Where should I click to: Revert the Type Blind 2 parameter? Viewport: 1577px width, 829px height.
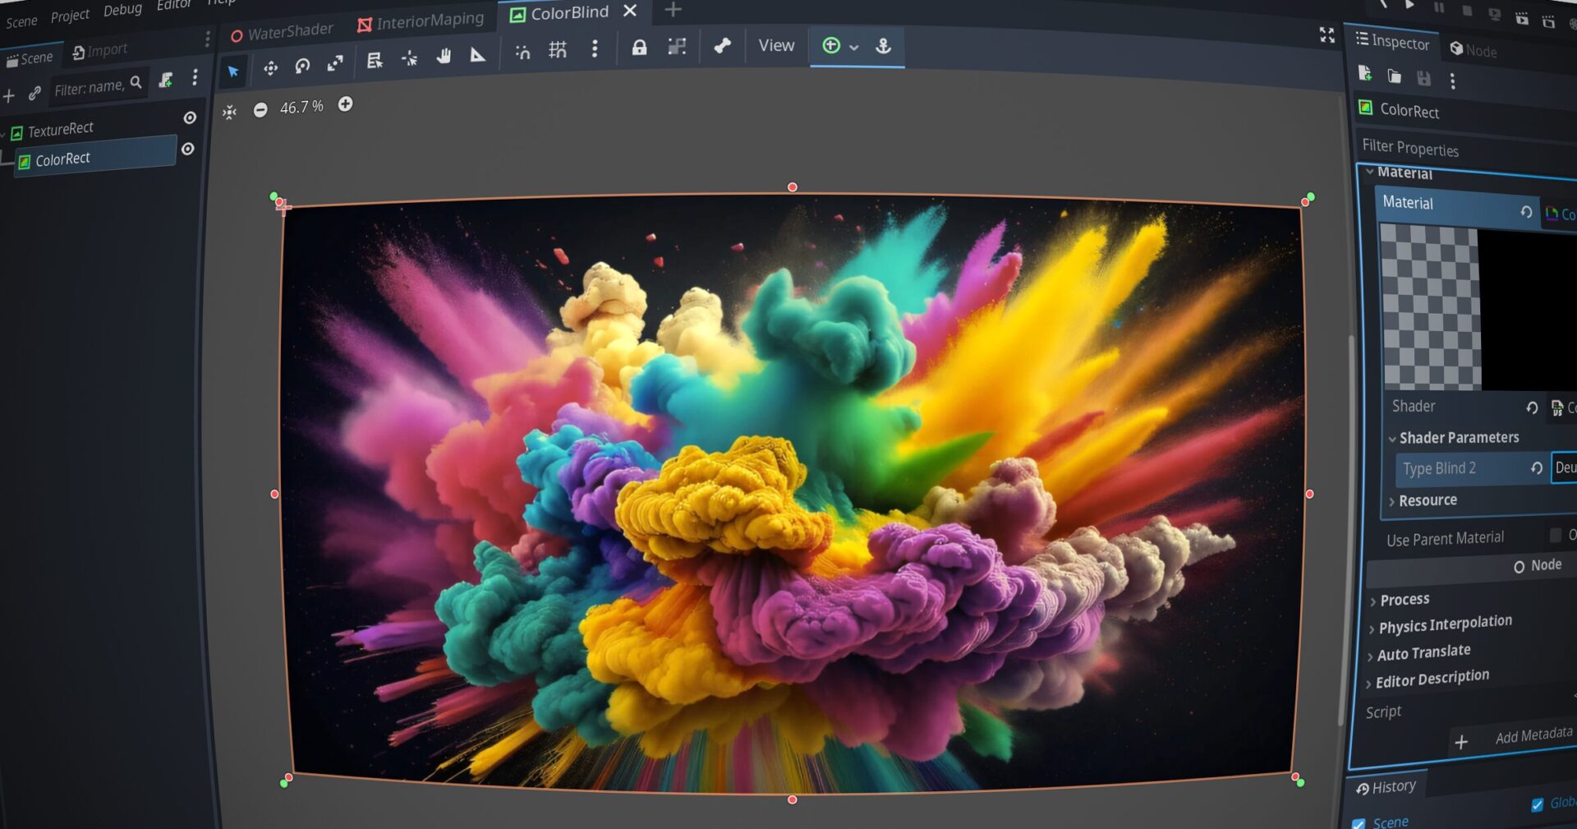pyautogui.click(x=1536, y=467)
